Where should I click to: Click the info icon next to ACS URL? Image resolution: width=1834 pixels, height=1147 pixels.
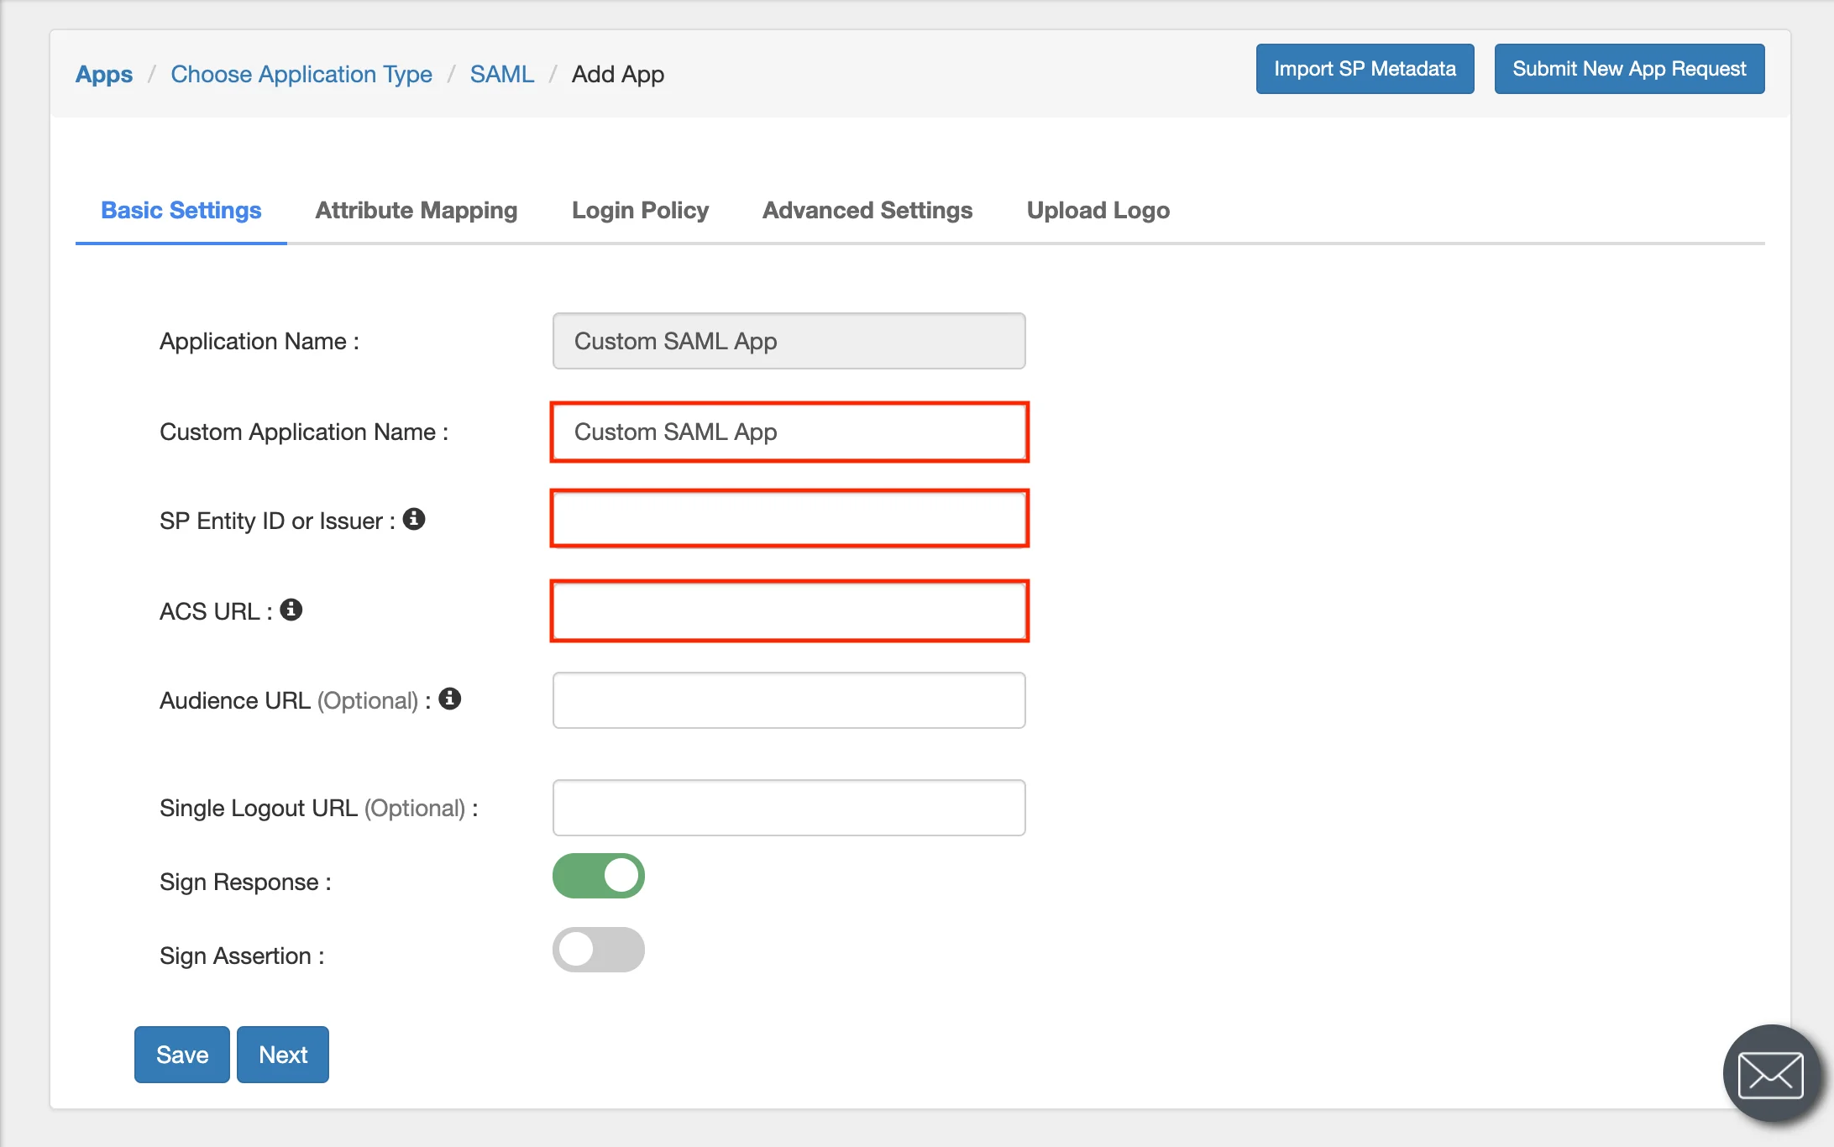click(x=291, y=610)
